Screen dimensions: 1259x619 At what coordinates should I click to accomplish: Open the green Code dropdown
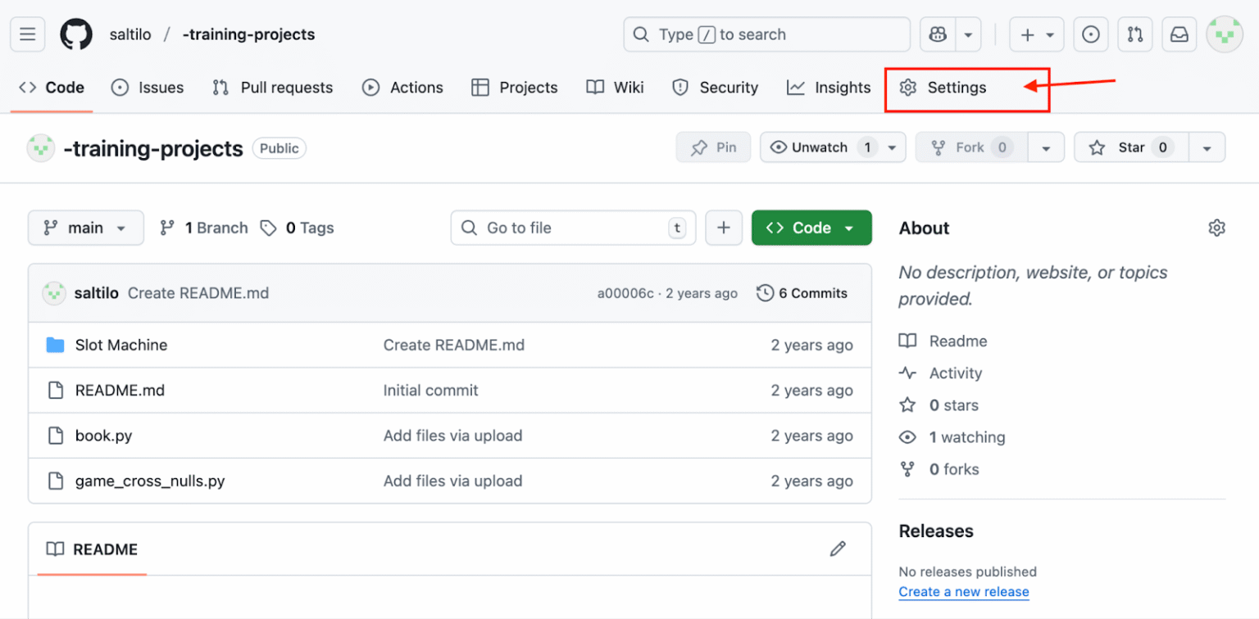point(811,228)
